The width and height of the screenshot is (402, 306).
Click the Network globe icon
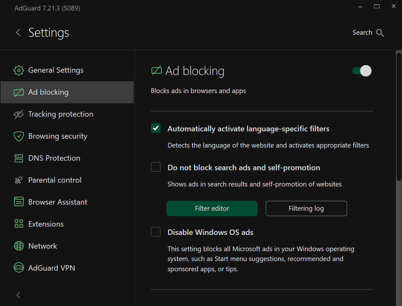(x=19, y=246)
